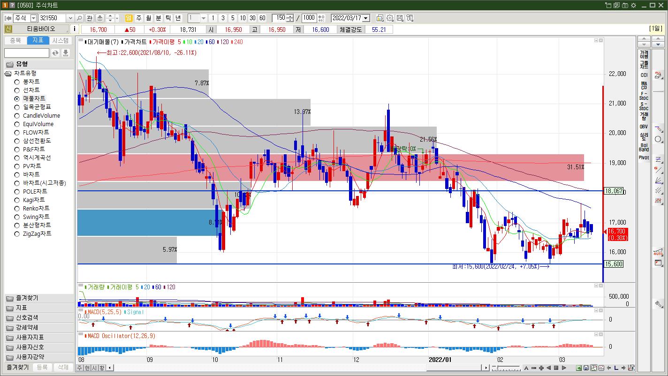The height and width of the screenshot is (376, 668).
Task: Click the bar count field showing 150
Action: click(x=280, y=18)
